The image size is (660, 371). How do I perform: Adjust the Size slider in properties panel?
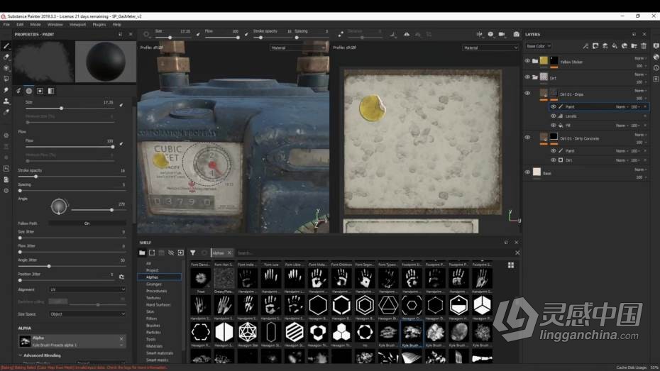pos(70,109)
